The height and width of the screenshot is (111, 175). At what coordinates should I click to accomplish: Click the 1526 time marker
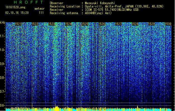click(x=102, y=24)
